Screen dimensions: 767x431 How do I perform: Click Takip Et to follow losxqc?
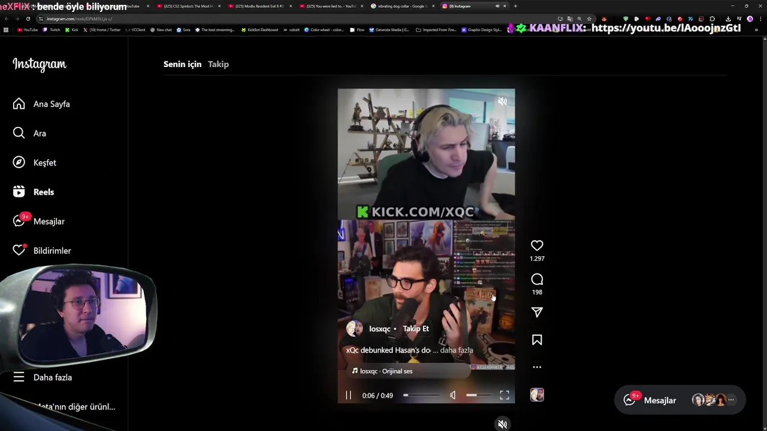pos(416,329)
